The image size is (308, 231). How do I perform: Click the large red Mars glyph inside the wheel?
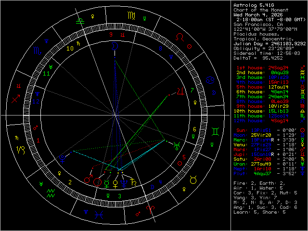point(88,179)
